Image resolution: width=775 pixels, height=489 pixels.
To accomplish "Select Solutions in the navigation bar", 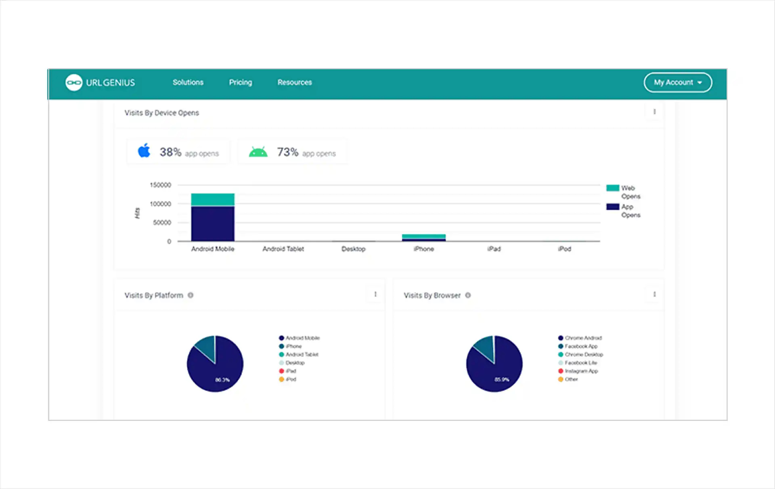I will click(x=188, y=82).
